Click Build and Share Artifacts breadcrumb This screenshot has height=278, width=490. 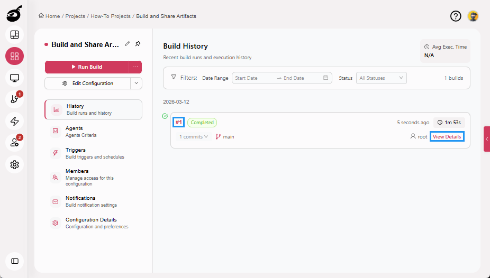pyautogui.click(x=166, y=16)
